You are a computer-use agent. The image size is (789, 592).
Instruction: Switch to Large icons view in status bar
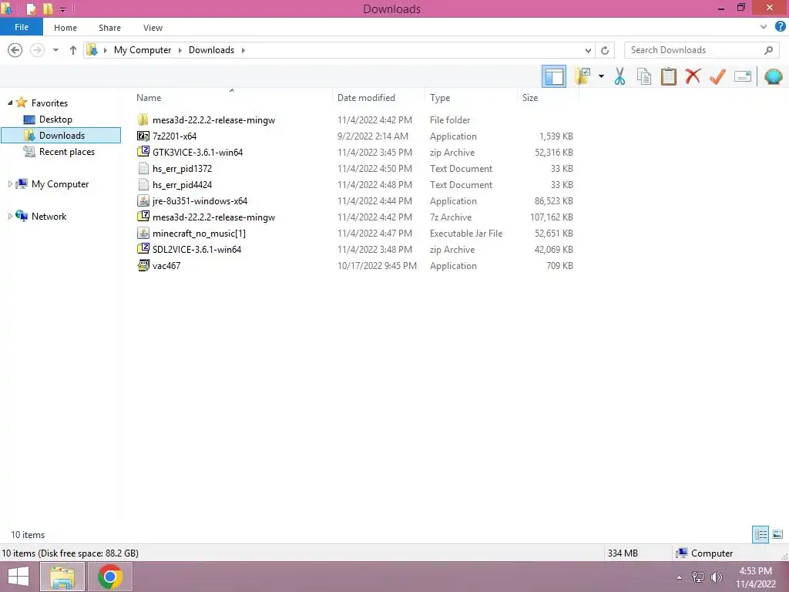[x=777, y=534]
